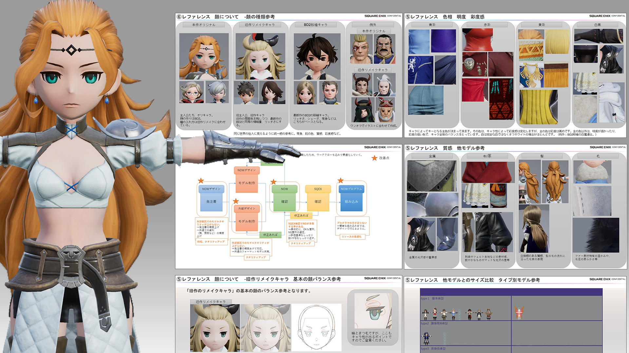Click the white-bearded elder portrait in 例外 column

pos(385,110)
